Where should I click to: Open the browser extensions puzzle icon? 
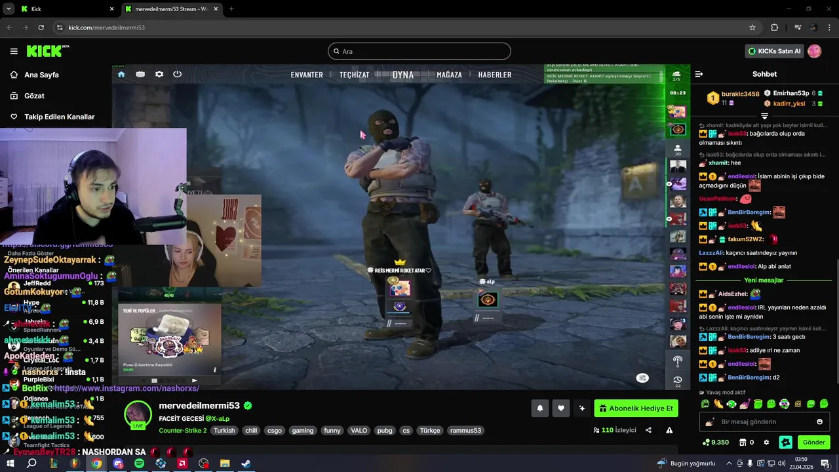point(775,28)
